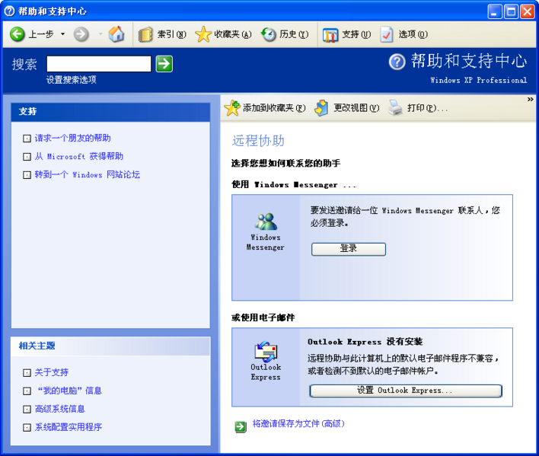Image resolution: width=539 pixels, height=456 pixels.
Task: Minimize the 帮助和支持中心 window
Action: pyautogui.click(x=495, y=11)
